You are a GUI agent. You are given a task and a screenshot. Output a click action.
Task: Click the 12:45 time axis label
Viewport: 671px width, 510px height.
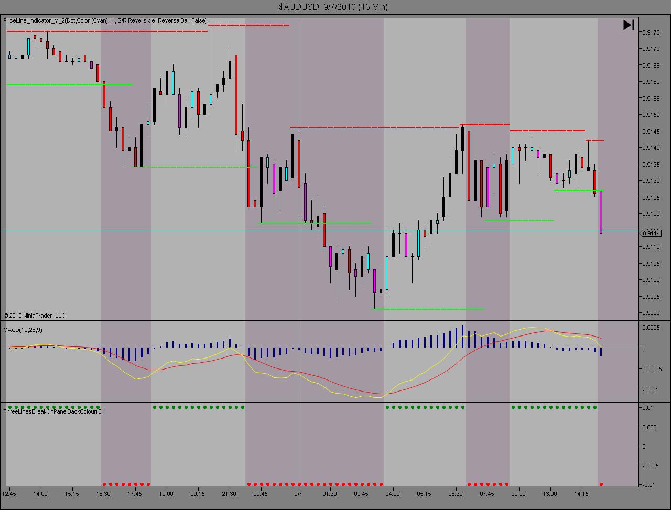[x=9, y=494]
